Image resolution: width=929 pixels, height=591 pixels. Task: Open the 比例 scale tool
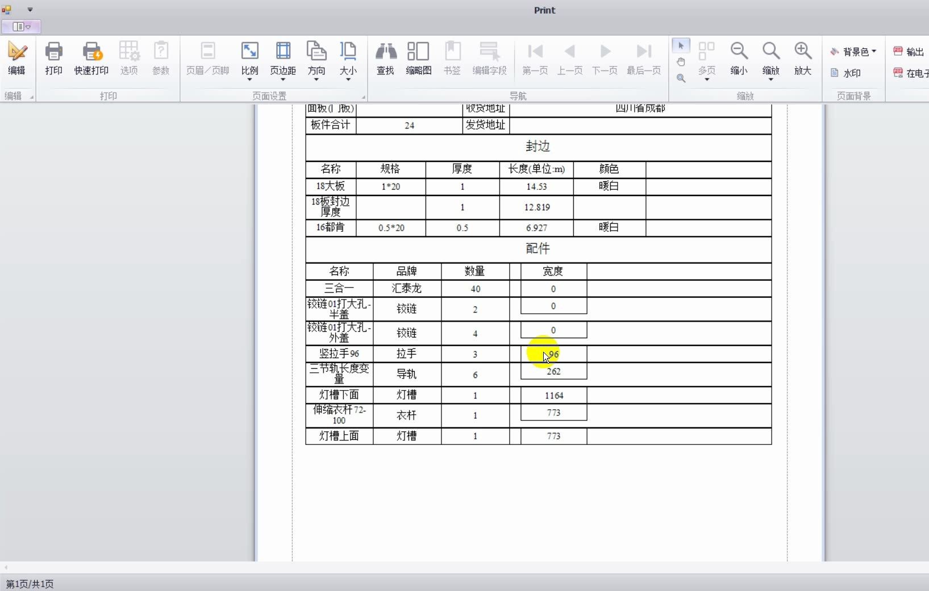coord(249,60)
